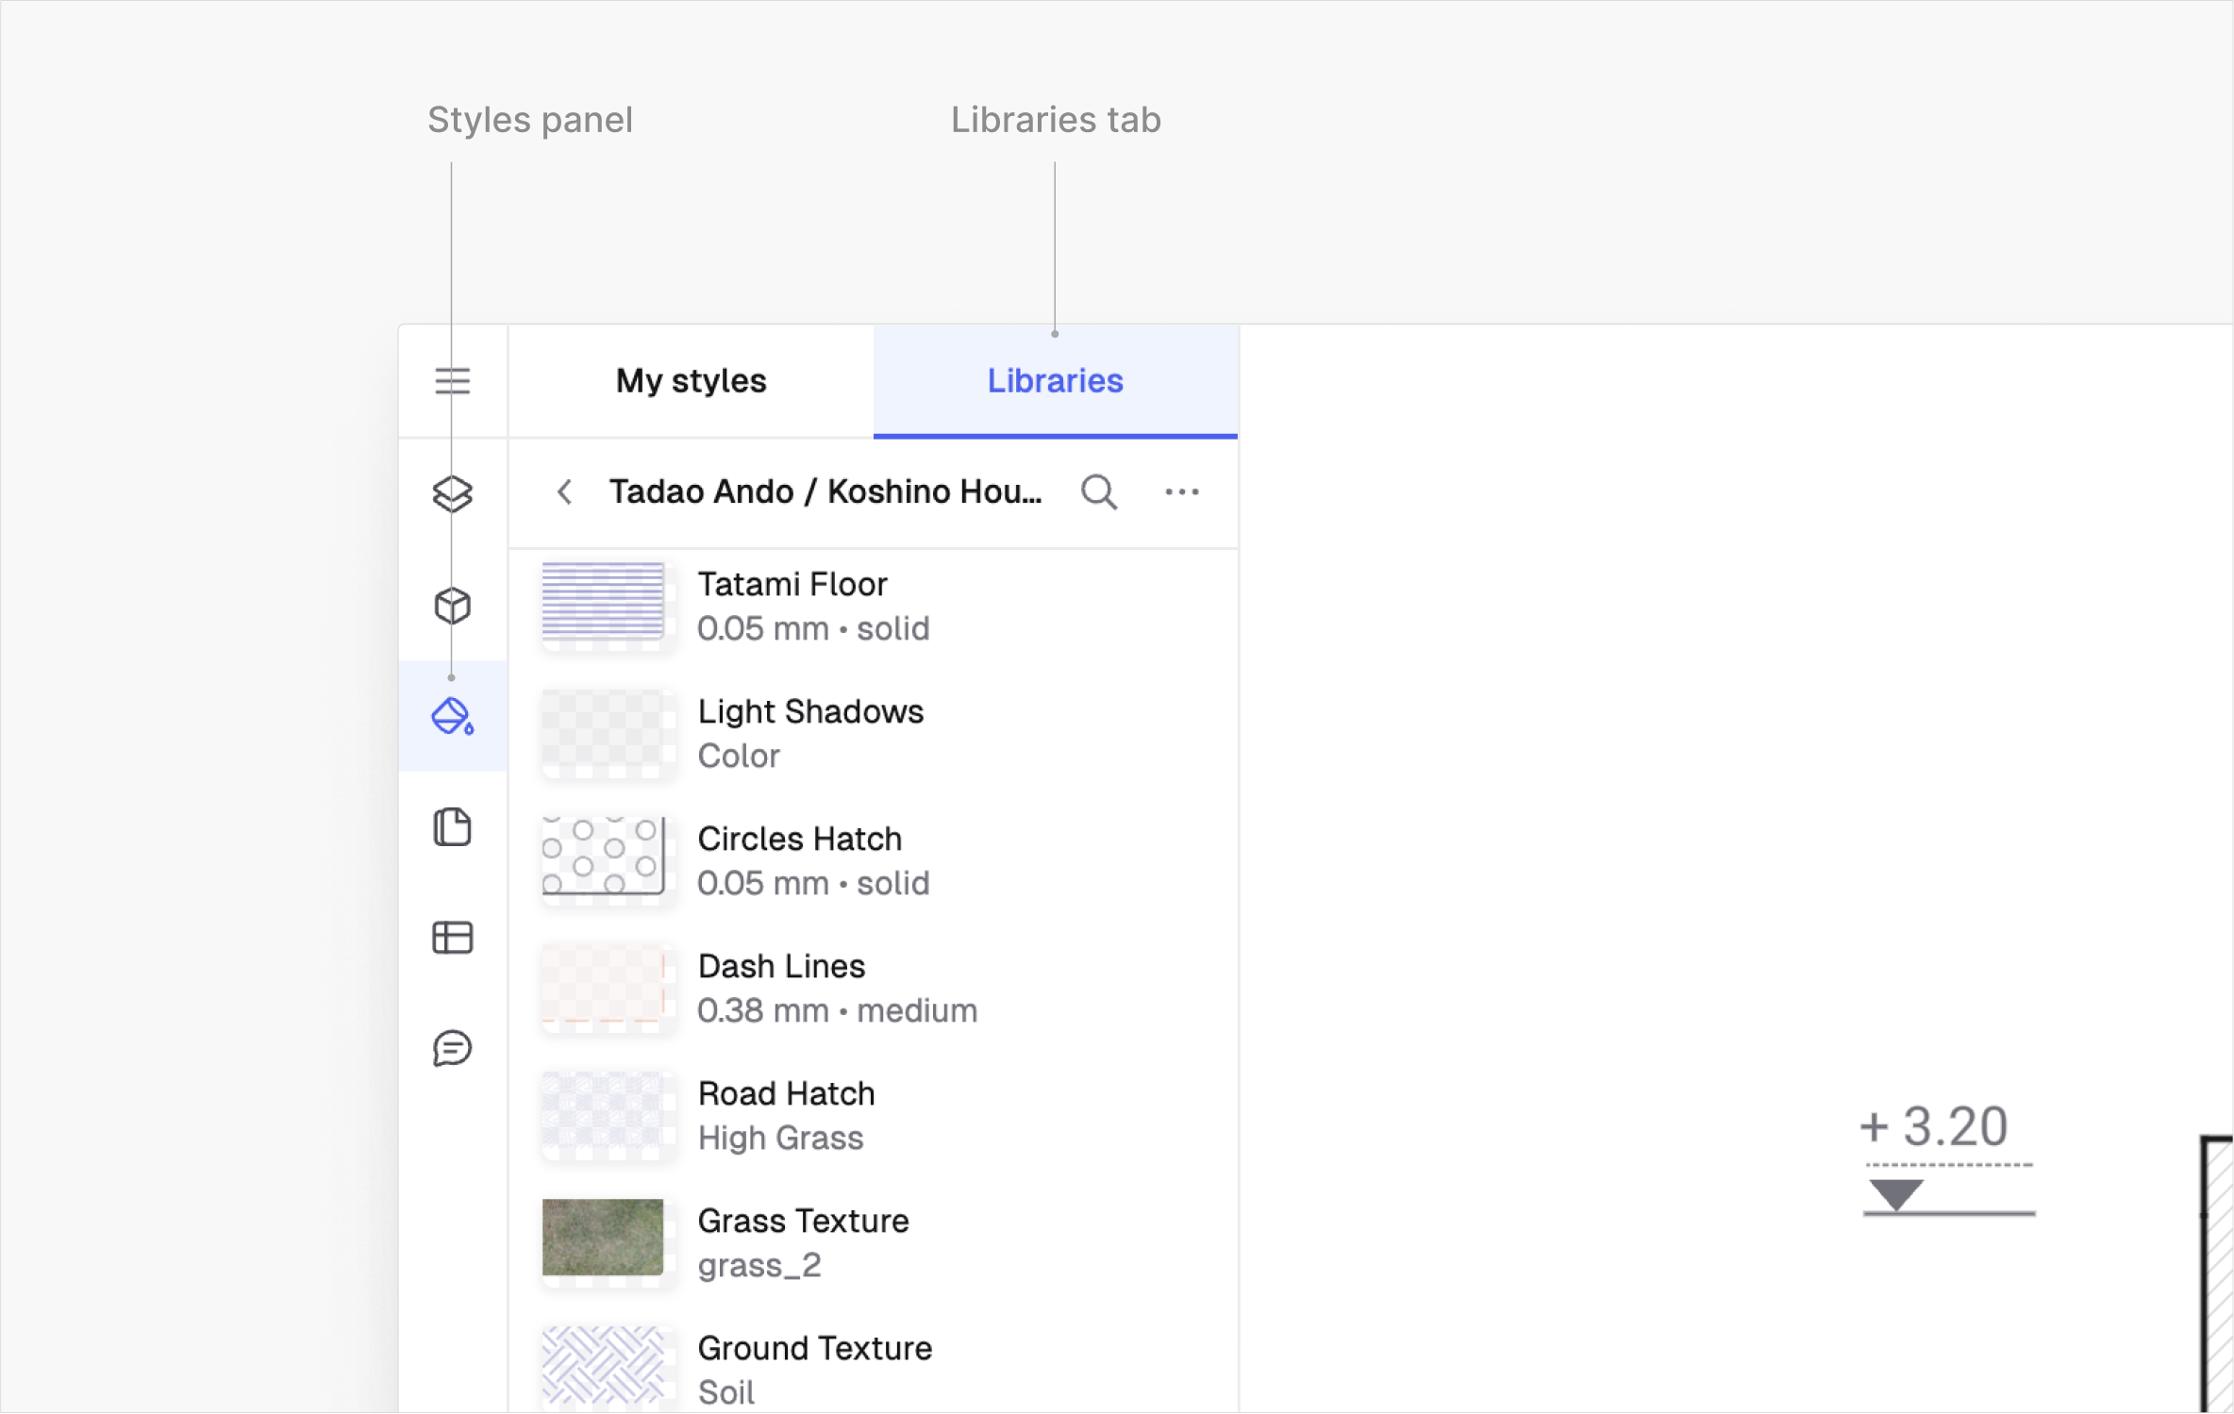Go back with the chevron arrow
2234x1414 pixels.
(564, 492)
